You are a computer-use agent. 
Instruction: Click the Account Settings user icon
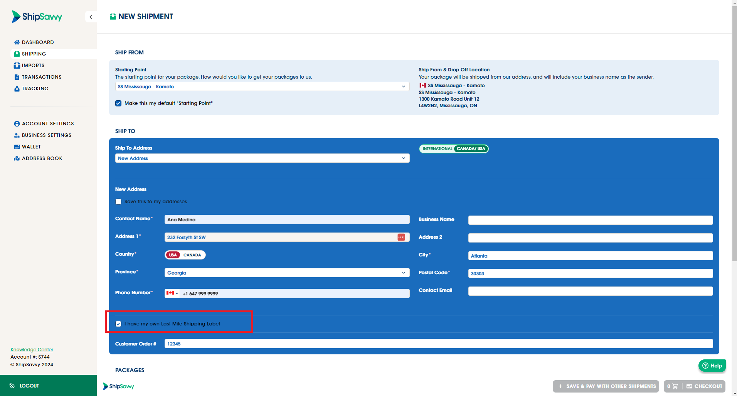pos(17,124)
